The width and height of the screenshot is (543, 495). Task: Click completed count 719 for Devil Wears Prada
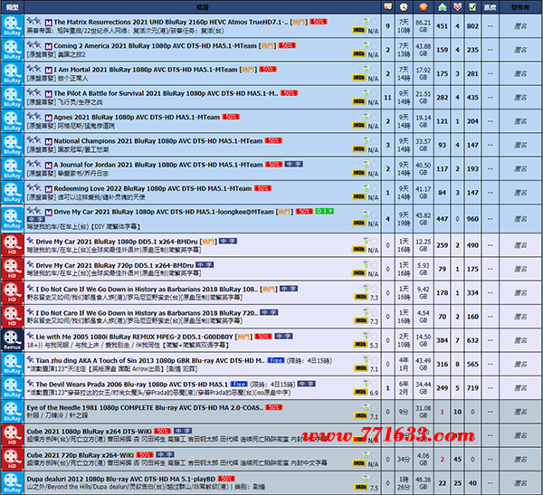pyautogui.click(x=472, y=388)
